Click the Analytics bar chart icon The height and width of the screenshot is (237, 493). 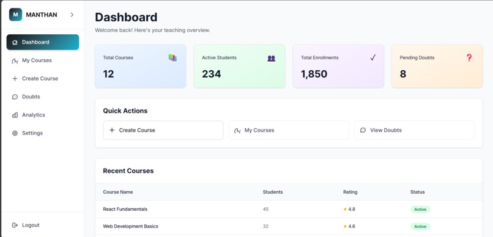[x=15, y=115]
